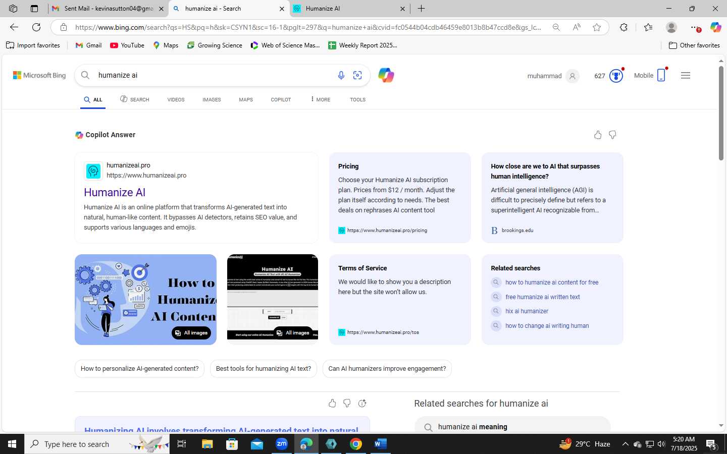Open the Terms of Service card
This screenshot has height=454, width=727.
[400, 300]
